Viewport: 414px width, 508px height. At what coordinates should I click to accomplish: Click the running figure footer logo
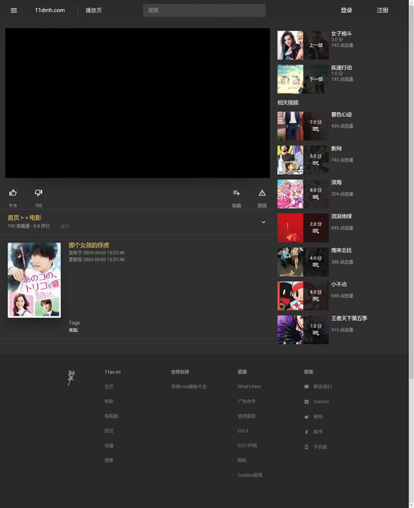(70, 377)
